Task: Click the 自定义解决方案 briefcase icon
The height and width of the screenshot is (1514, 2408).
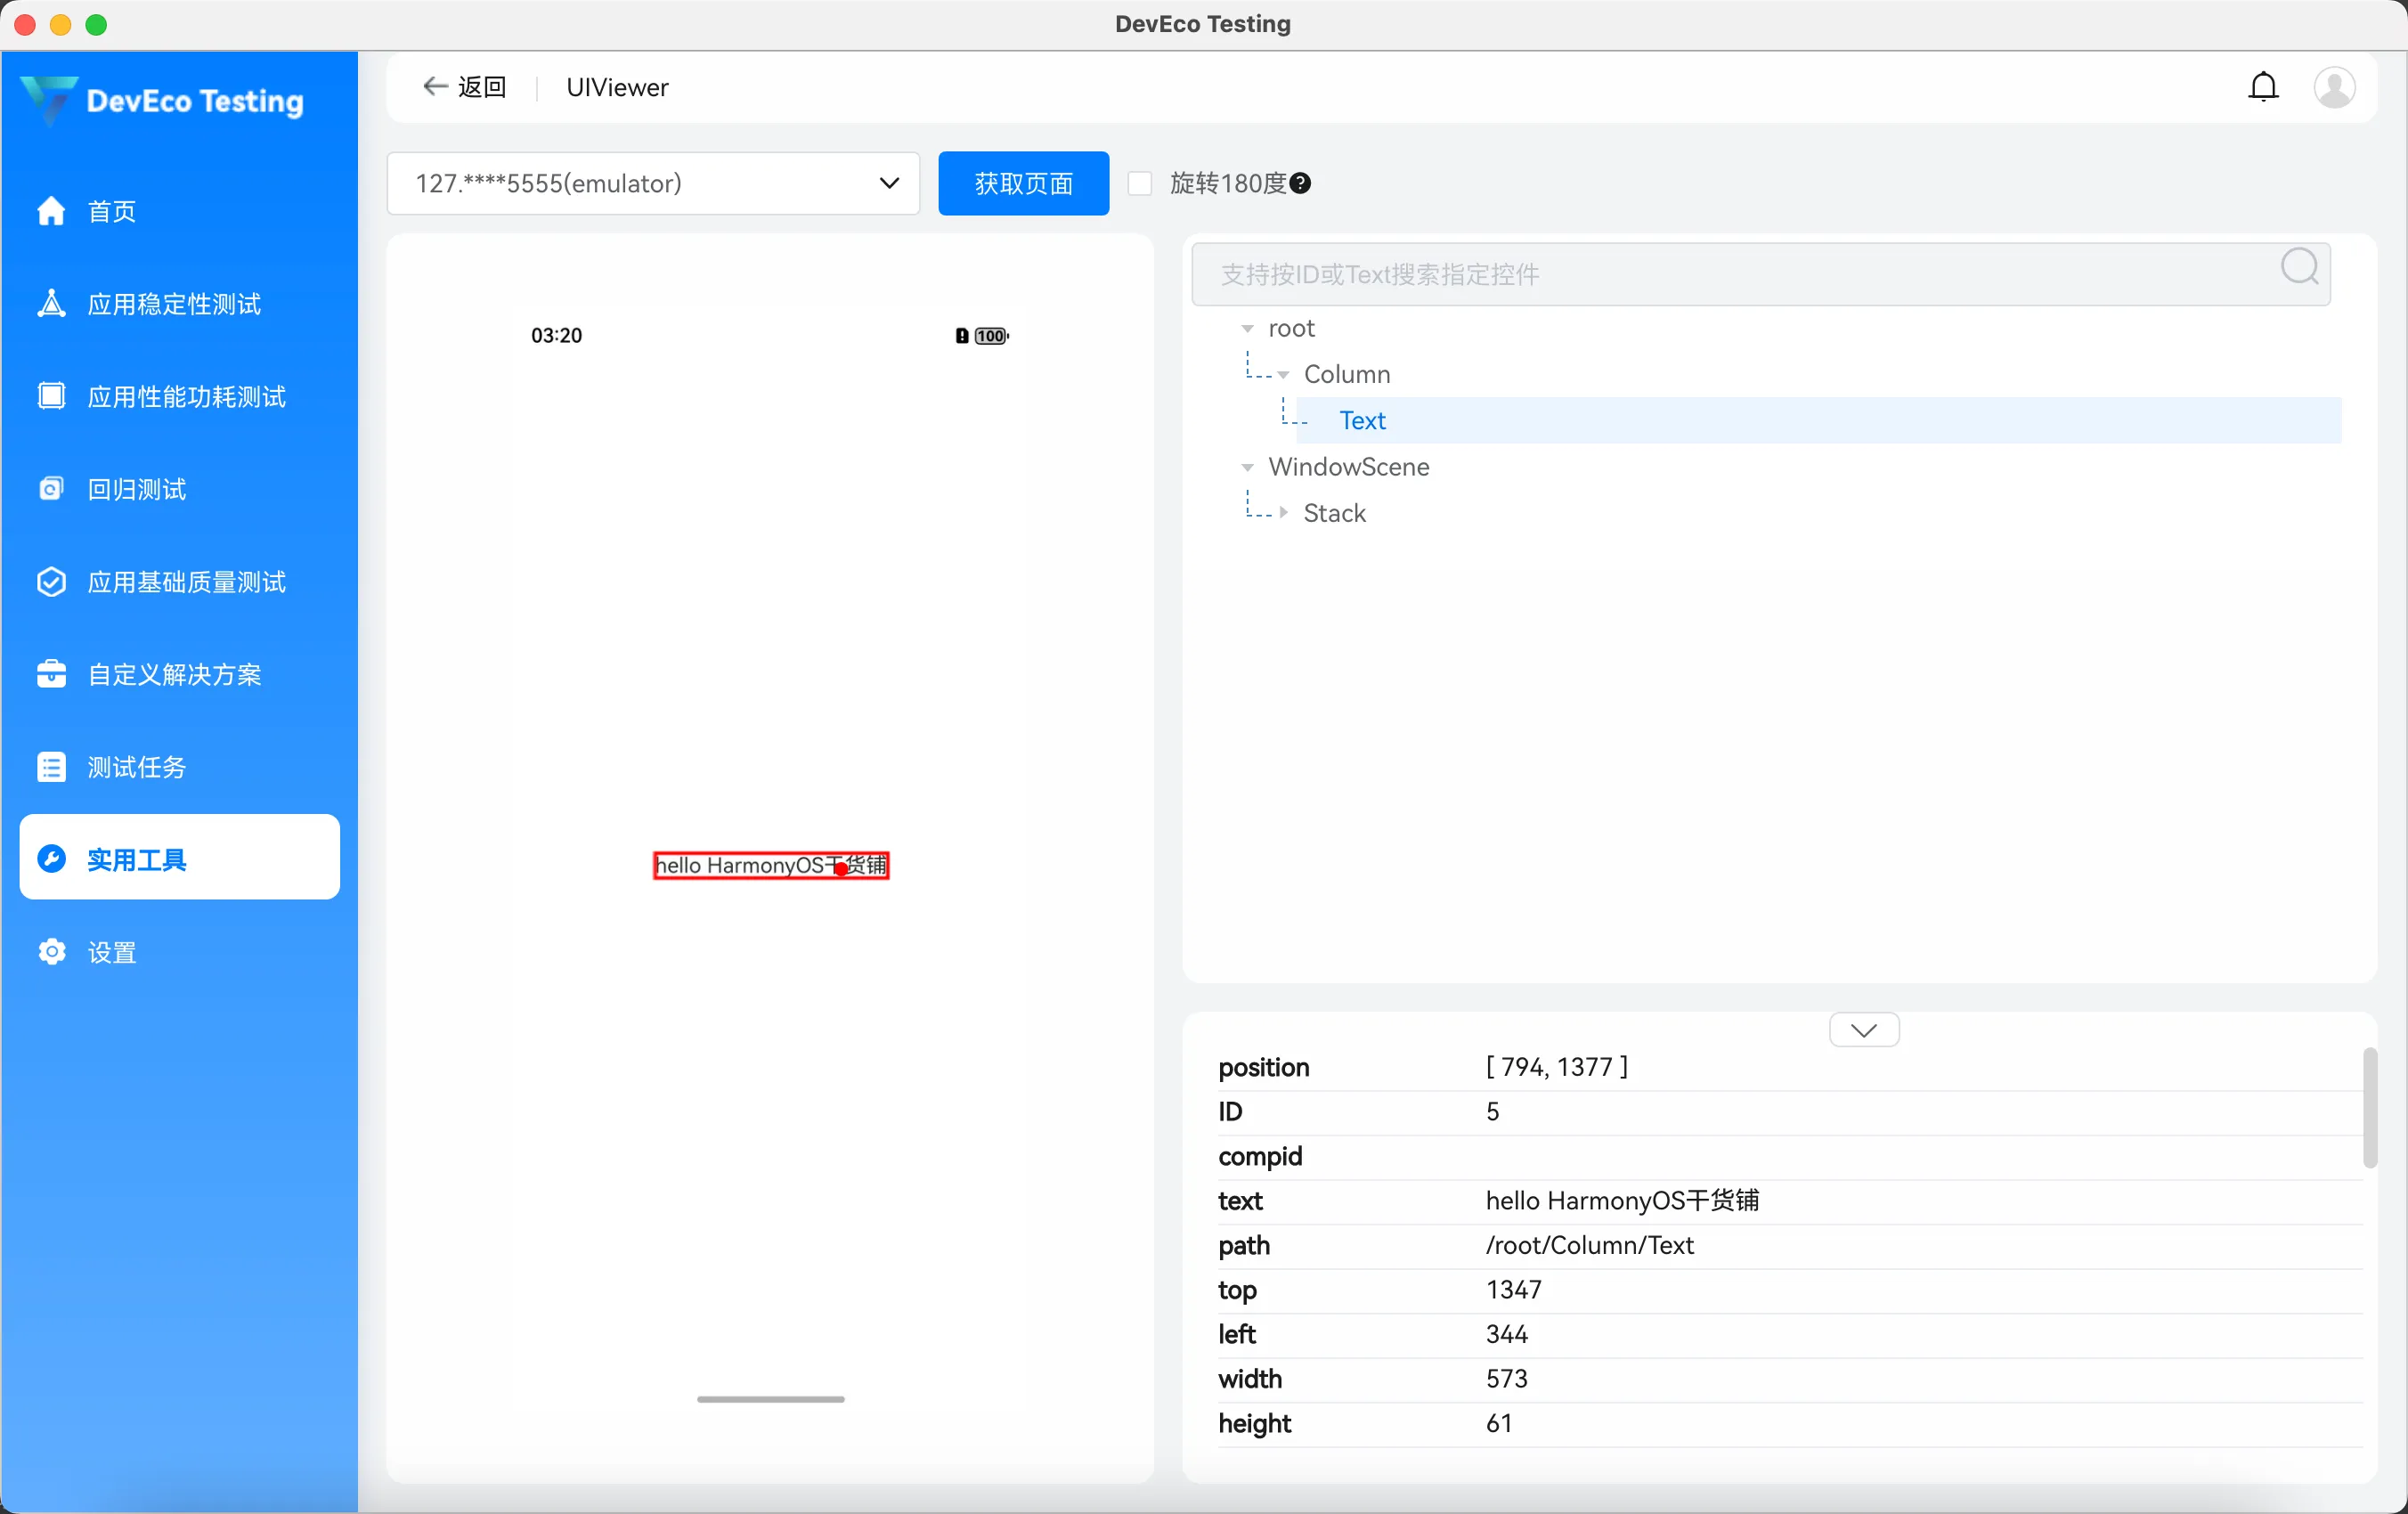Action: click(x=51, y=674)
